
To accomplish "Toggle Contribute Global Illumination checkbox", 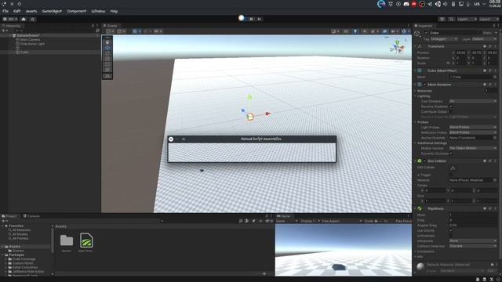I will pyautogui.click(x=451, y=111).
